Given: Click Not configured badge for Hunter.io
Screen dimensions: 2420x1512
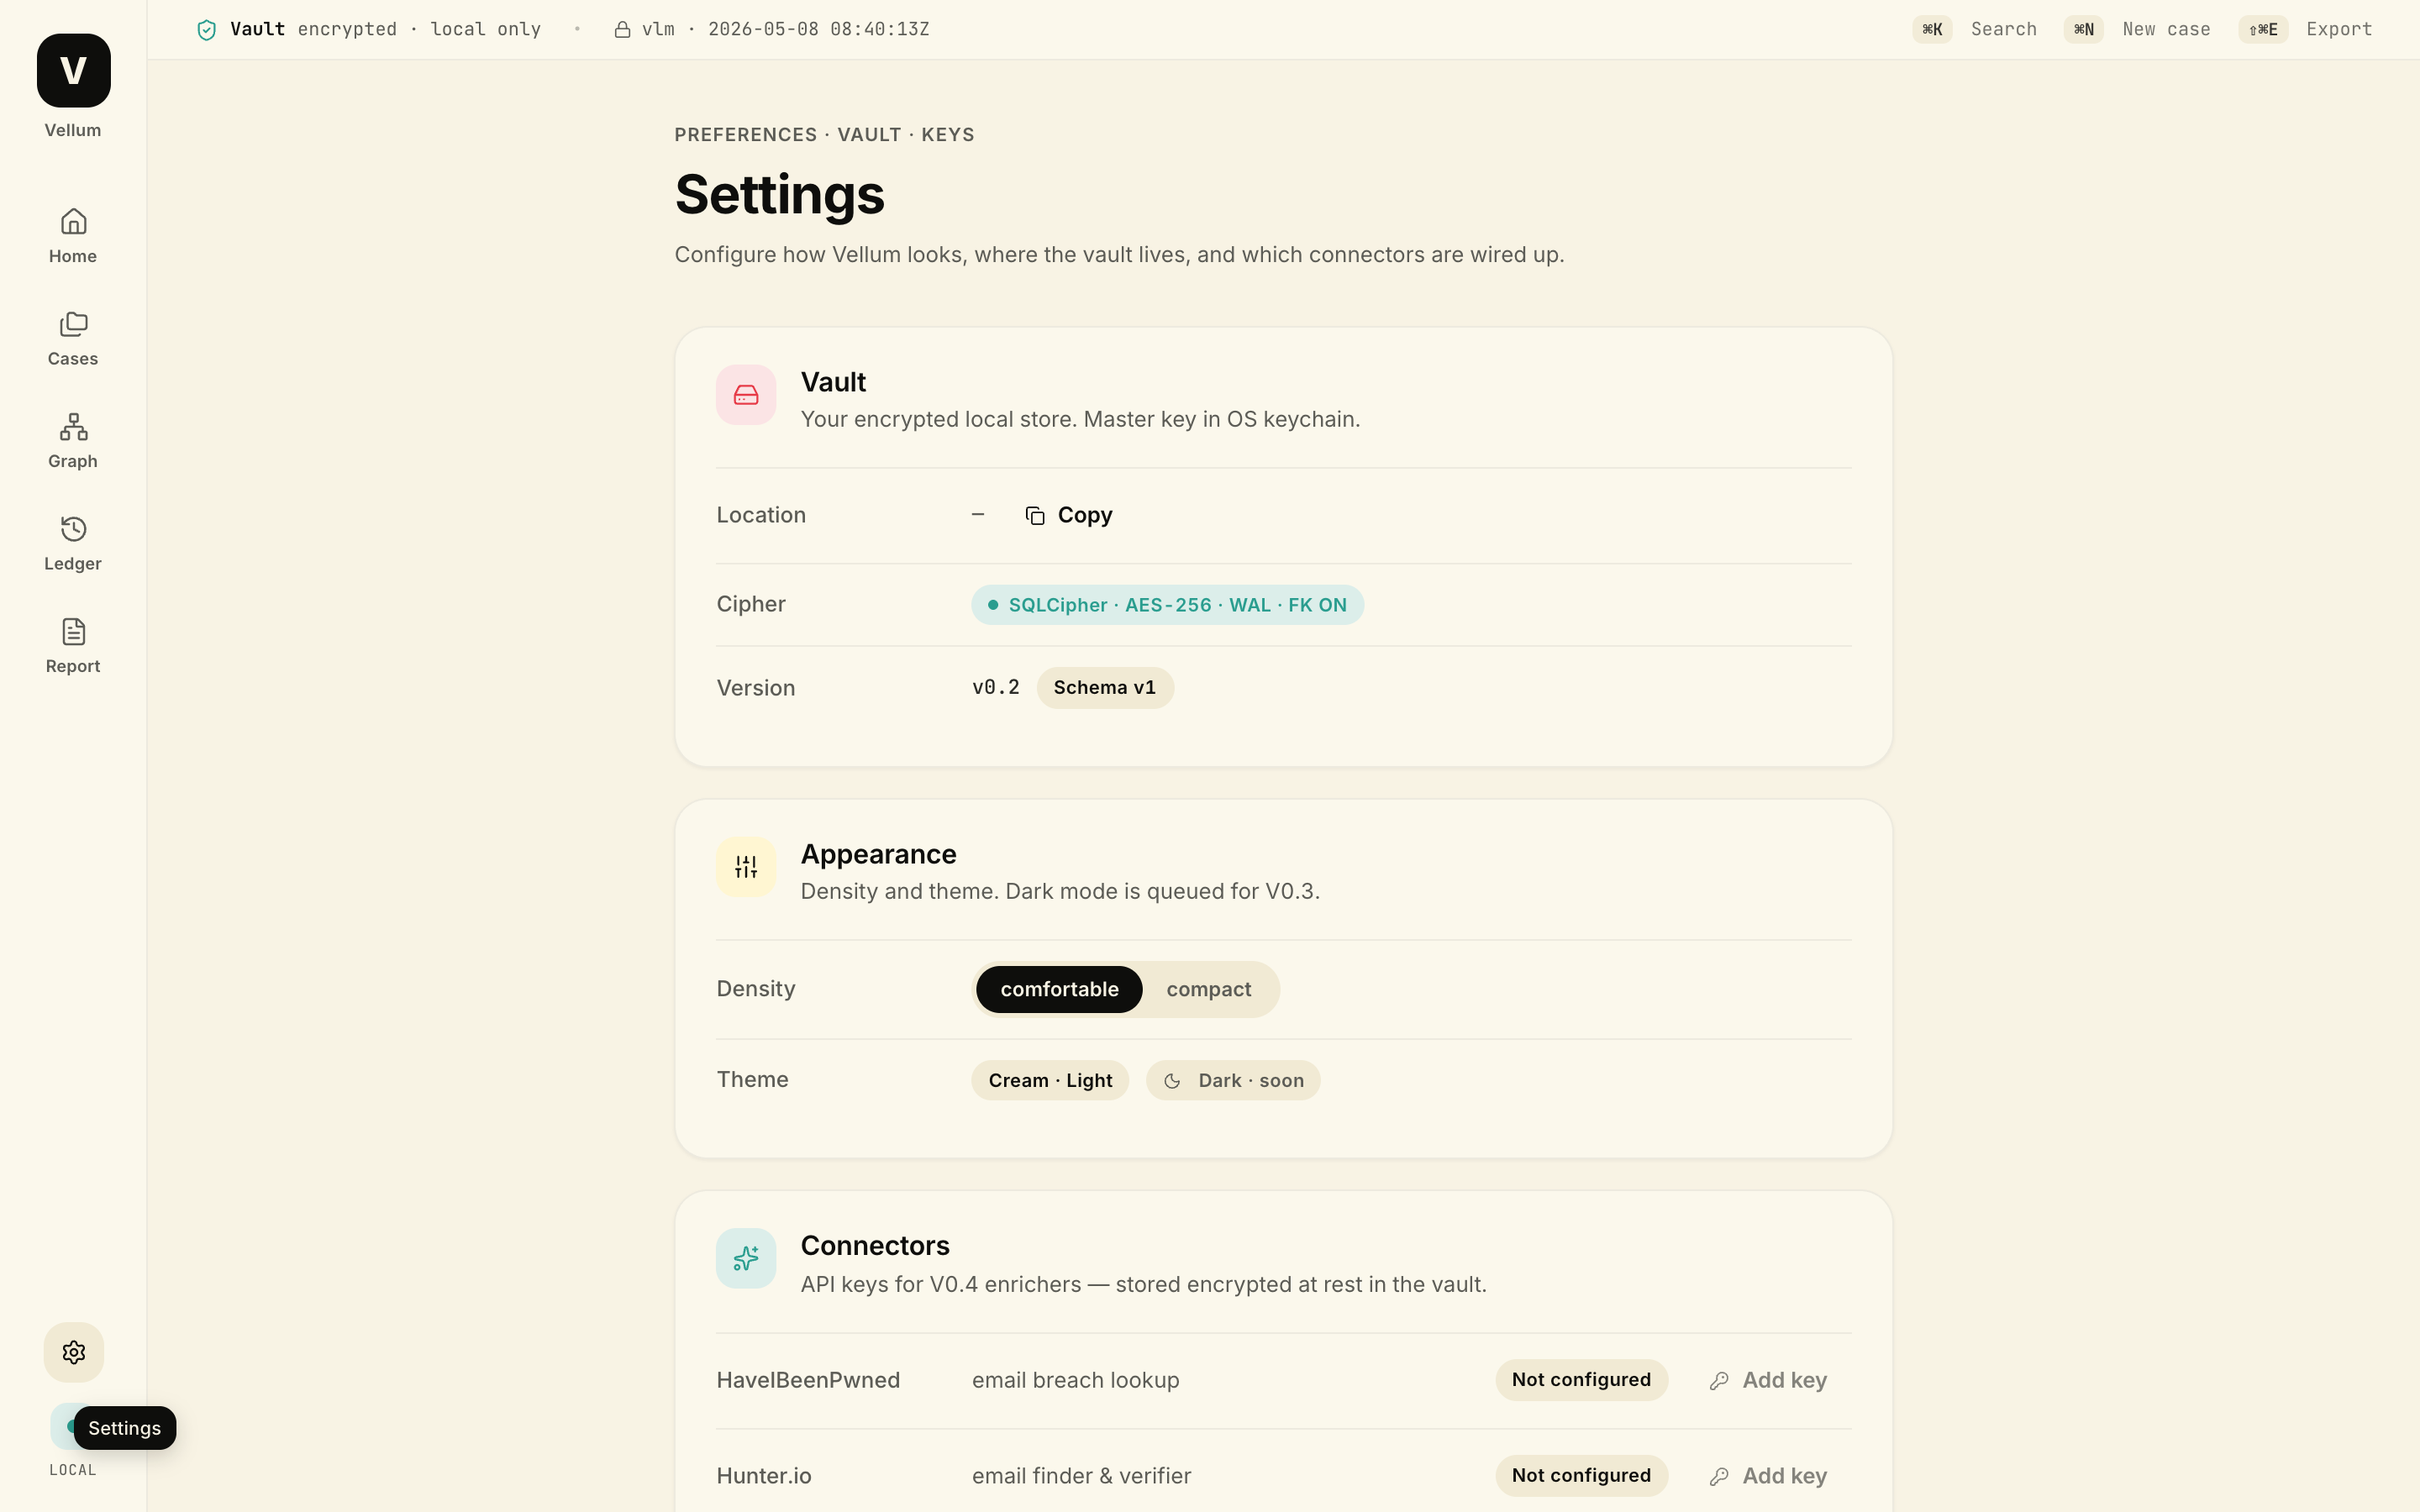Looking at the screenshot, I should click(1581, 1476).
